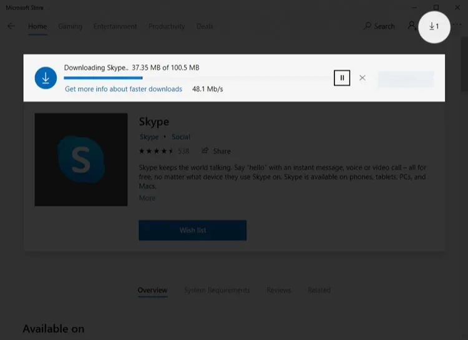Click the Available on heading
The width and height of the screenshot is (468, 340).
click(x=54, y=329)
